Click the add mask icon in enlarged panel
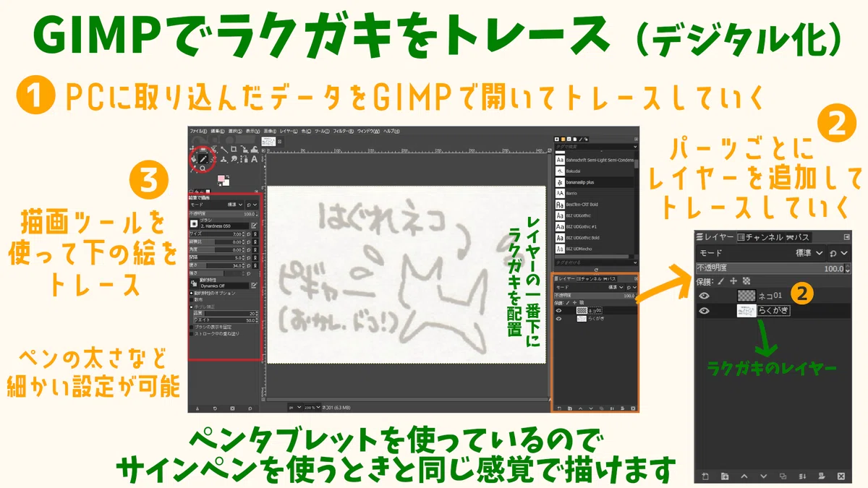Image resolution: width=868 pixels, height=488 pixels. tap(822, 476)
